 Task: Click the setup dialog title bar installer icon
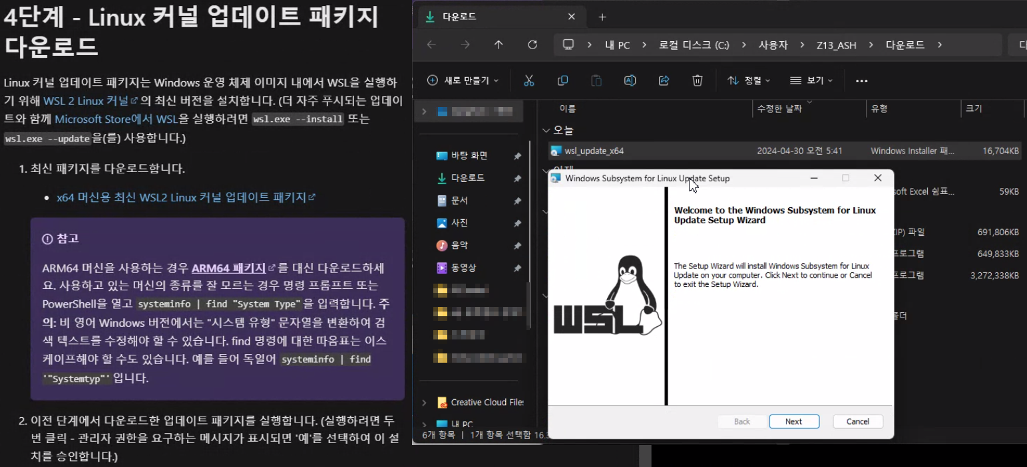click(556, 178)
